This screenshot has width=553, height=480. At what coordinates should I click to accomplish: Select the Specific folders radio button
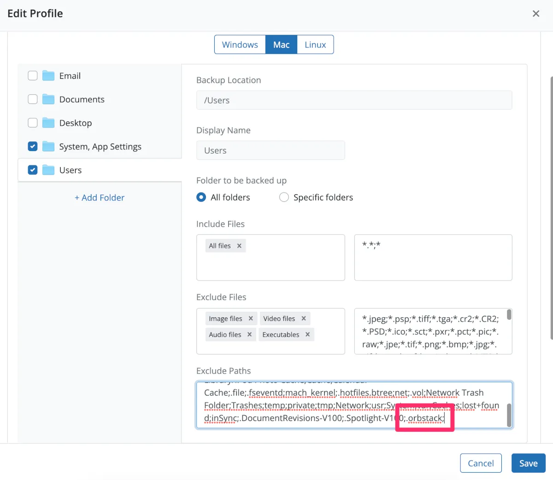click(x=284, y=197)
